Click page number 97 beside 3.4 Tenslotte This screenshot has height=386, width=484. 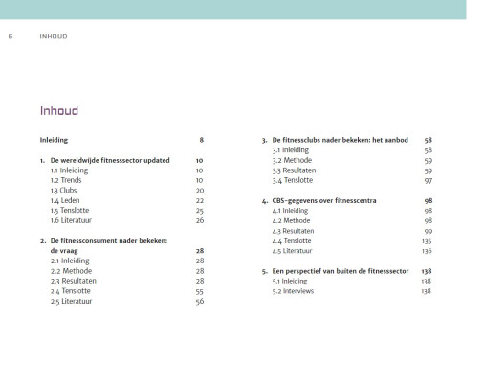429,181
